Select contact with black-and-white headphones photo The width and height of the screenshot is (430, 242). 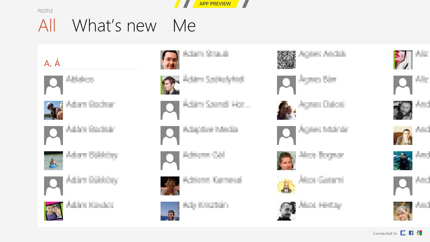(403, 110)
